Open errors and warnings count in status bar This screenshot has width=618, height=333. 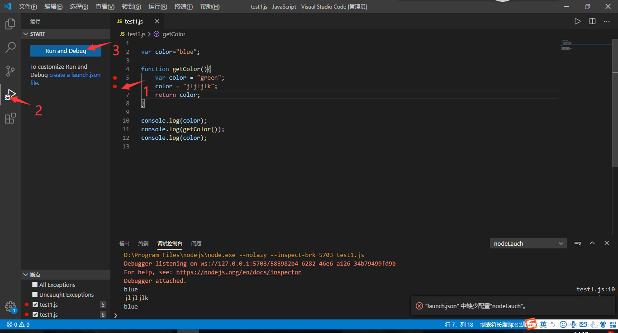click(18, 324)
